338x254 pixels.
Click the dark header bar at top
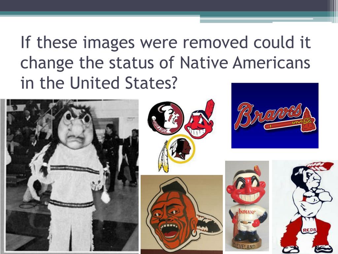(169, 6)
